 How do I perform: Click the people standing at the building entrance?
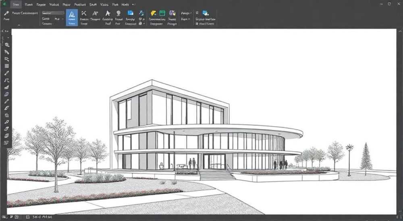tap(192, 163)
